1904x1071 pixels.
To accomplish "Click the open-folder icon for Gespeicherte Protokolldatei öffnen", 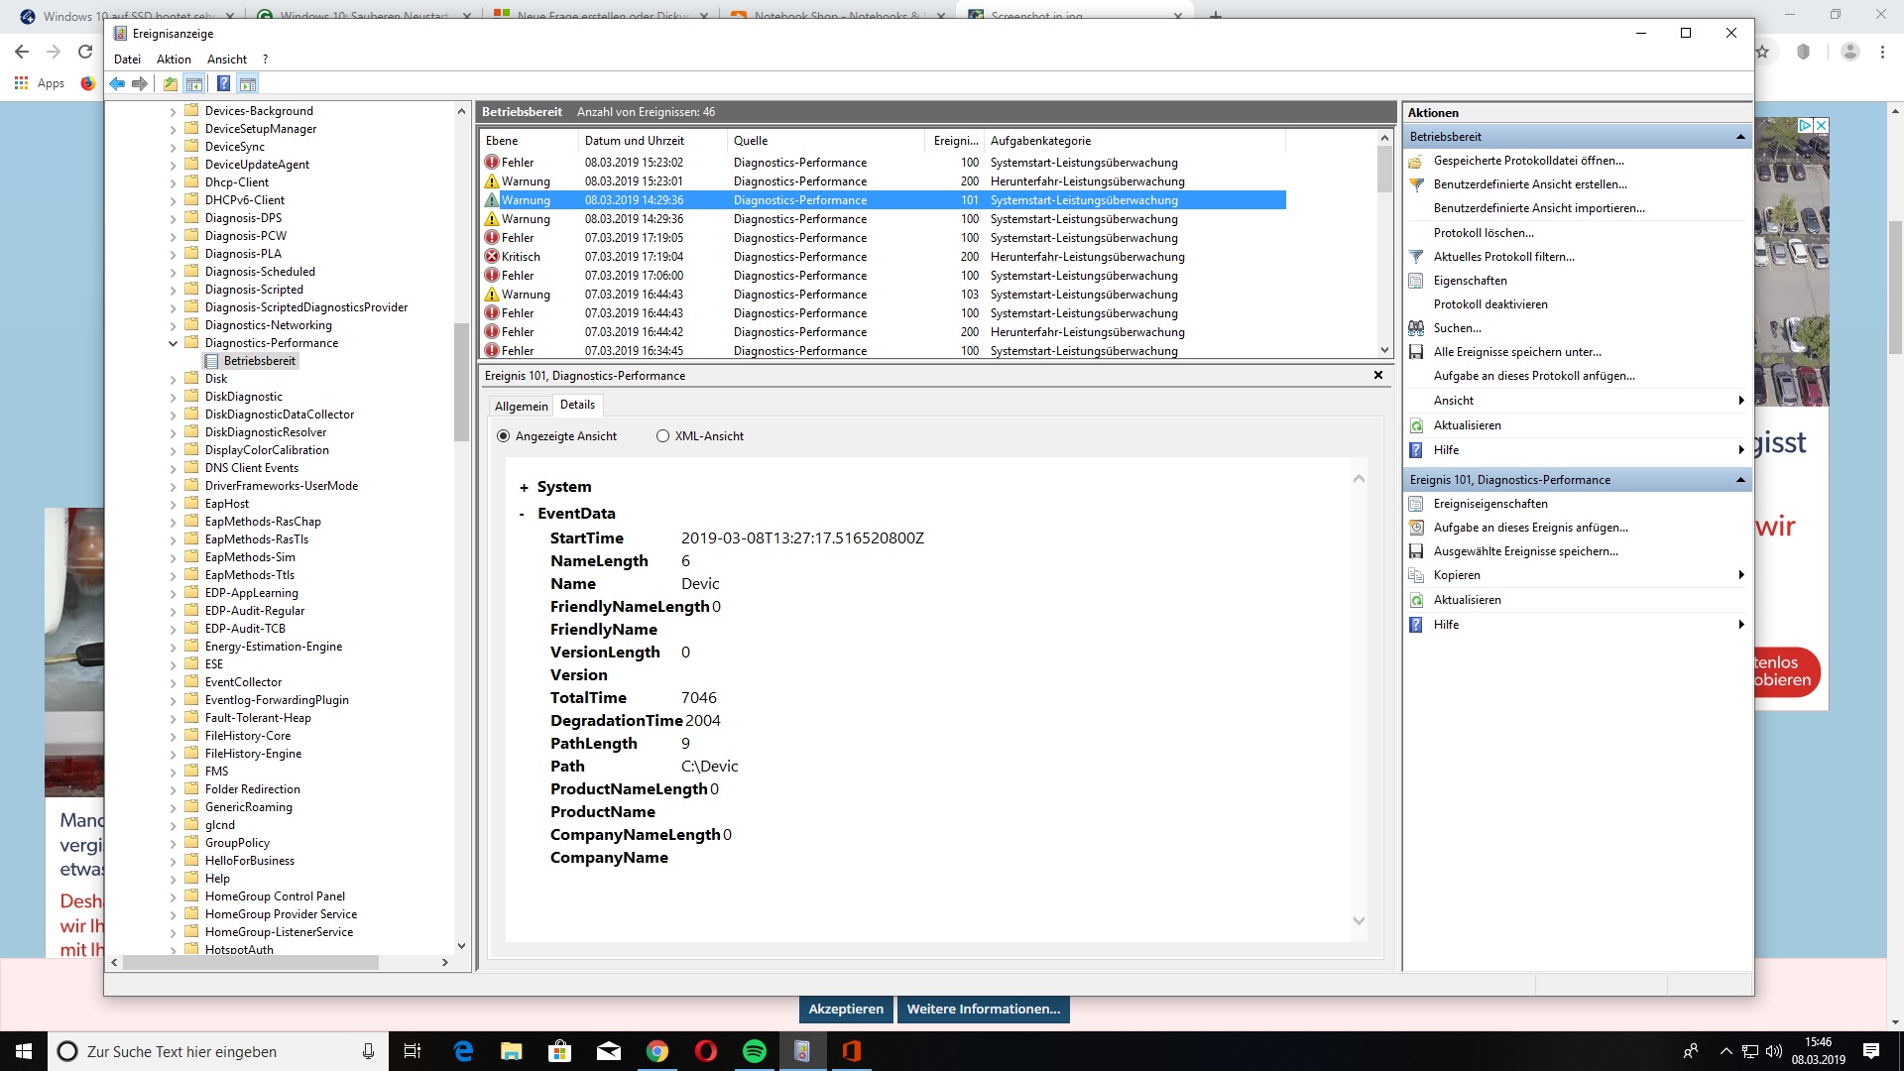I will (1416, 161).
